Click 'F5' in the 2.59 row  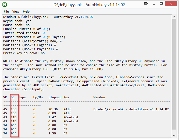65,133
